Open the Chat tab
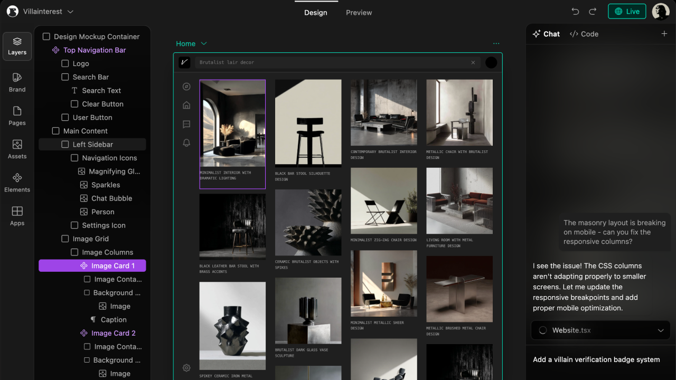The image size is (676, 380). [x=546, y=34]
